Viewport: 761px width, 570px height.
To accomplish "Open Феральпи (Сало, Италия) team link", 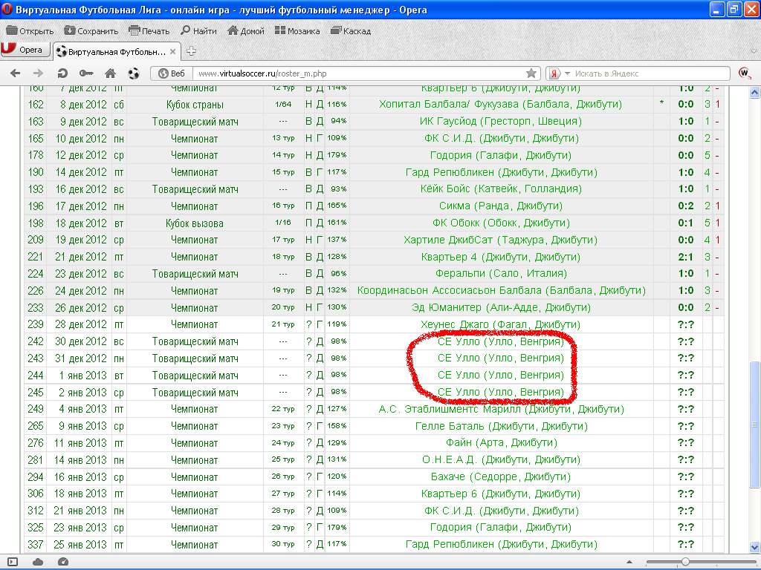I will 500,273.
